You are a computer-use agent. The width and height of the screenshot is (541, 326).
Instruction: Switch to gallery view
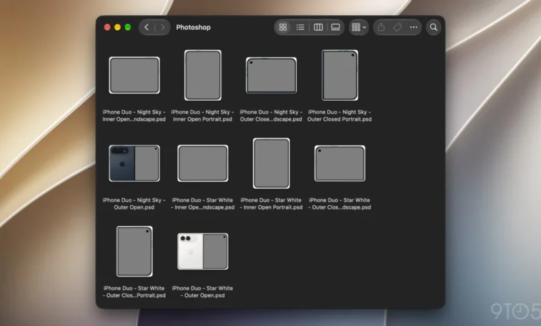point(336,27)
